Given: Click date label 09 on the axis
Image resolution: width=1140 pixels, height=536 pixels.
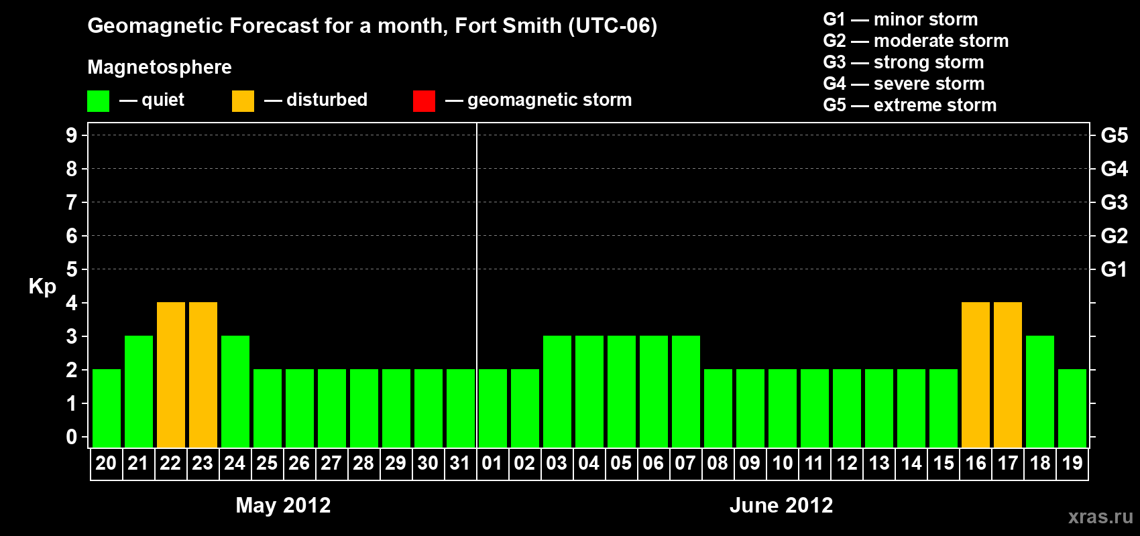Looking at the screenshot, I should click(750, 463).
